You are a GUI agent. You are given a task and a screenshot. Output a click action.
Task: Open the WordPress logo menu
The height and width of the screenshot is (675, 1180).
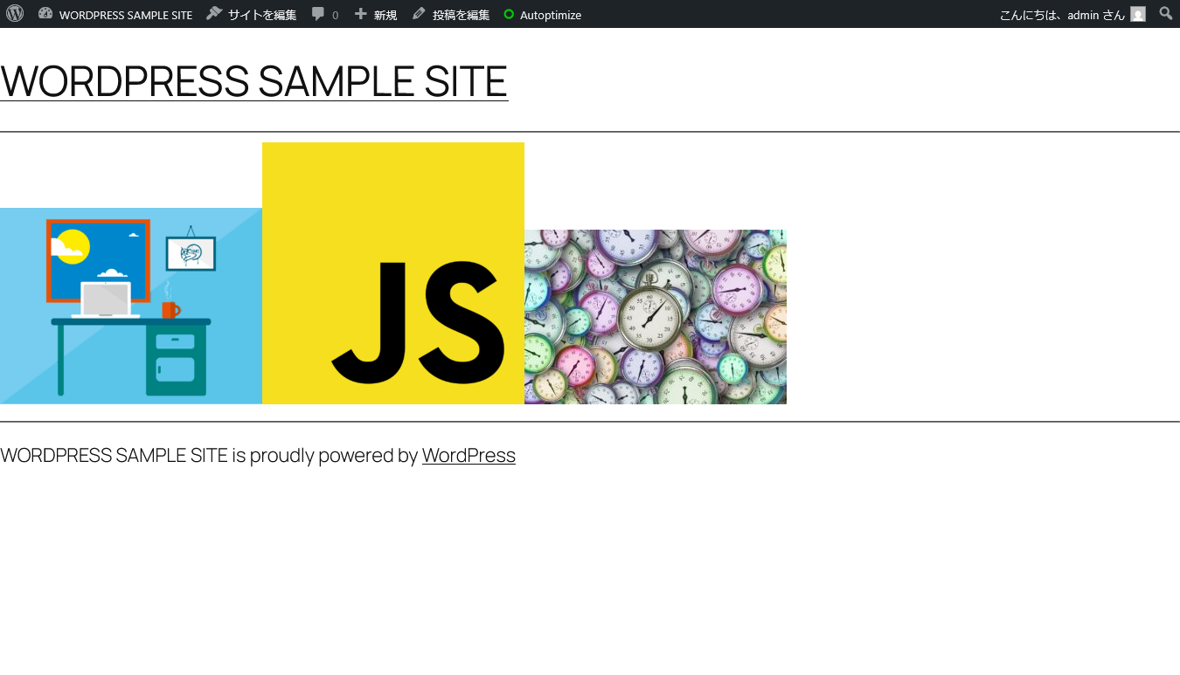pyautogui.click(x=15, y=14)
